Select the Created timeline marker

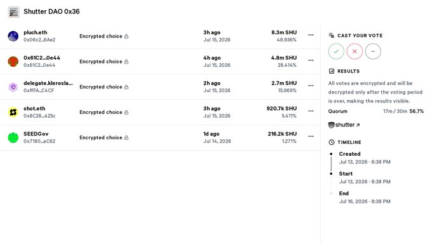click(331, 154)
